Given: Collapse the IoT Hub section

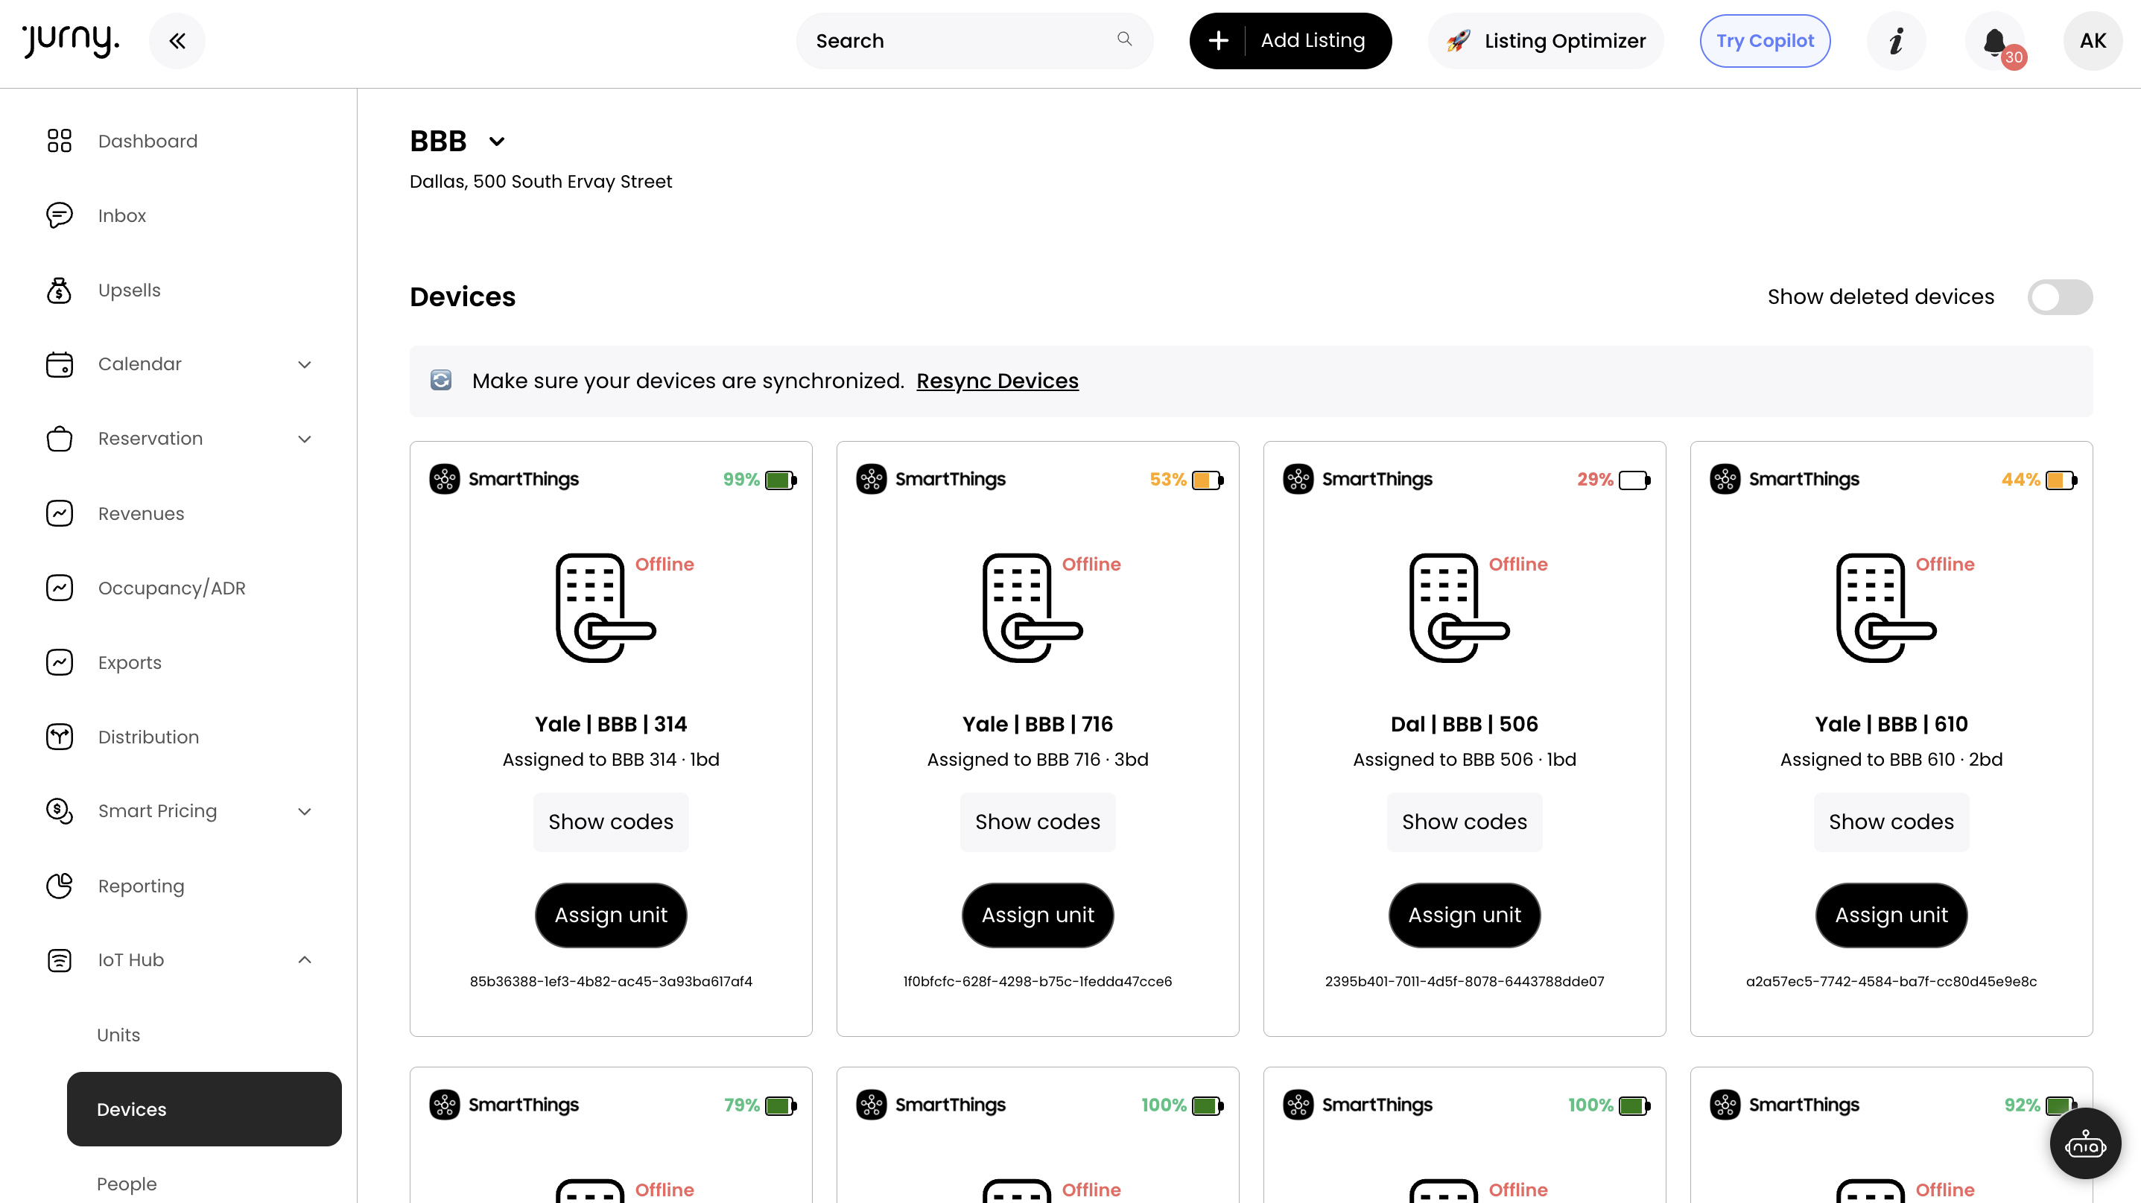Looking at the screenshot, I should point(304,959).
